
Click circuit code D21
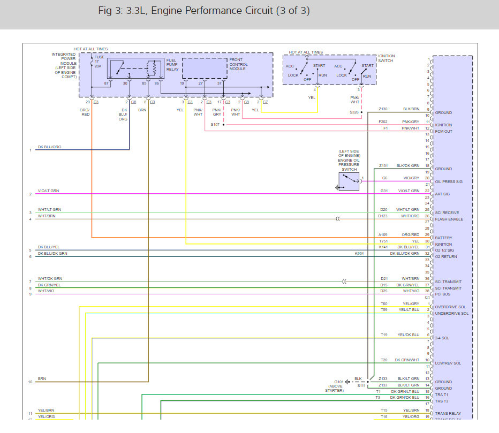point(384,278)
